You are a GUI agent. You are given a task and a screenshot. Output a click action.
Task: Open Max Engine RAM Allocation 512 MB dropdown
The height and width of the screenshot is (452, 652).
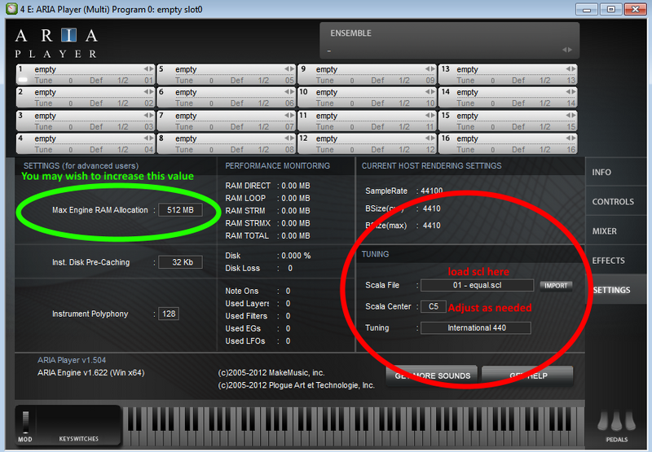tap(180, 210)
